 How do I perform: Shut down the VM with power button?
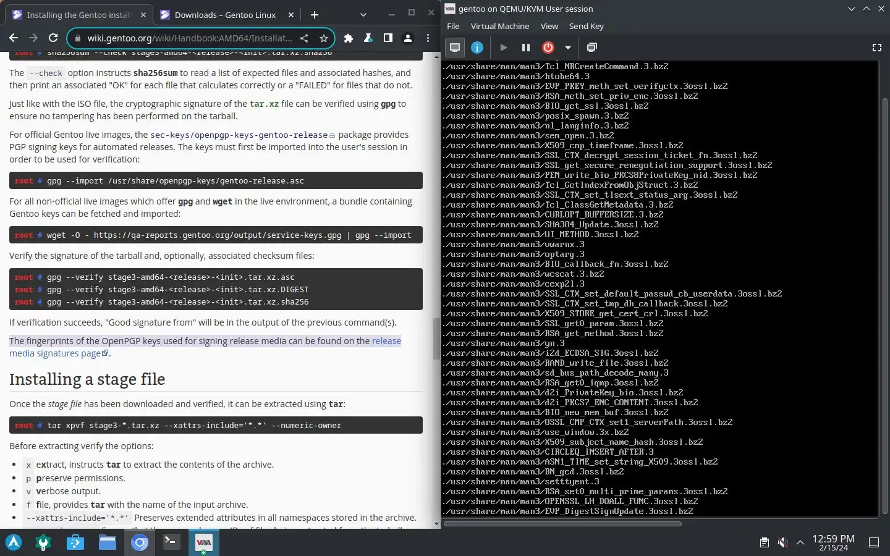coord(548,48)
